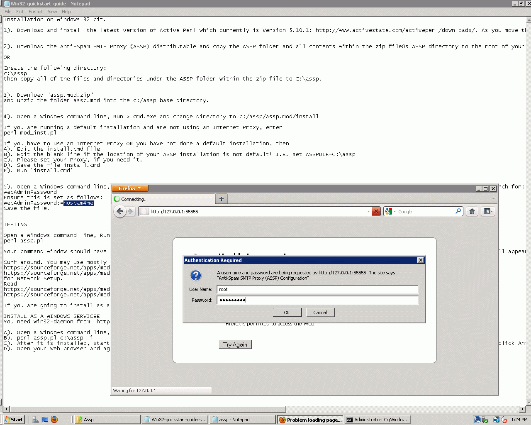Viewport: 531px width, 425px height.
Task: Go back using Firefox back arrow
Action: tap(120, 211)
